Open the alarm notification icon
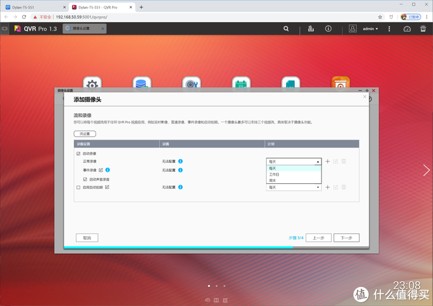The height and width of the screenshot is (306, 433). point(423,29)
